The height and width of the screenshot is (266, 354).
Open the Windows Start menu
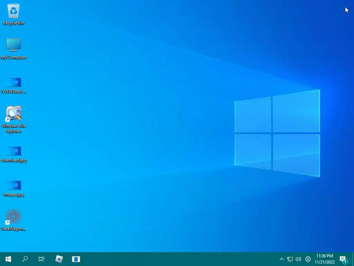point(8,259)
